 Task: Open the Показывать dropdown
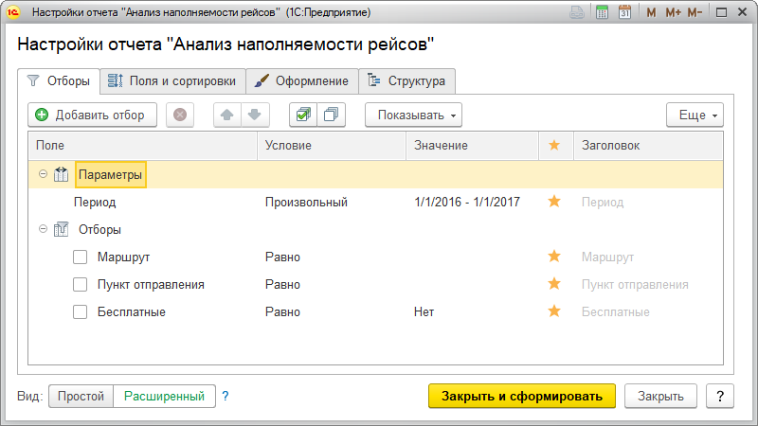click(413, 115)
